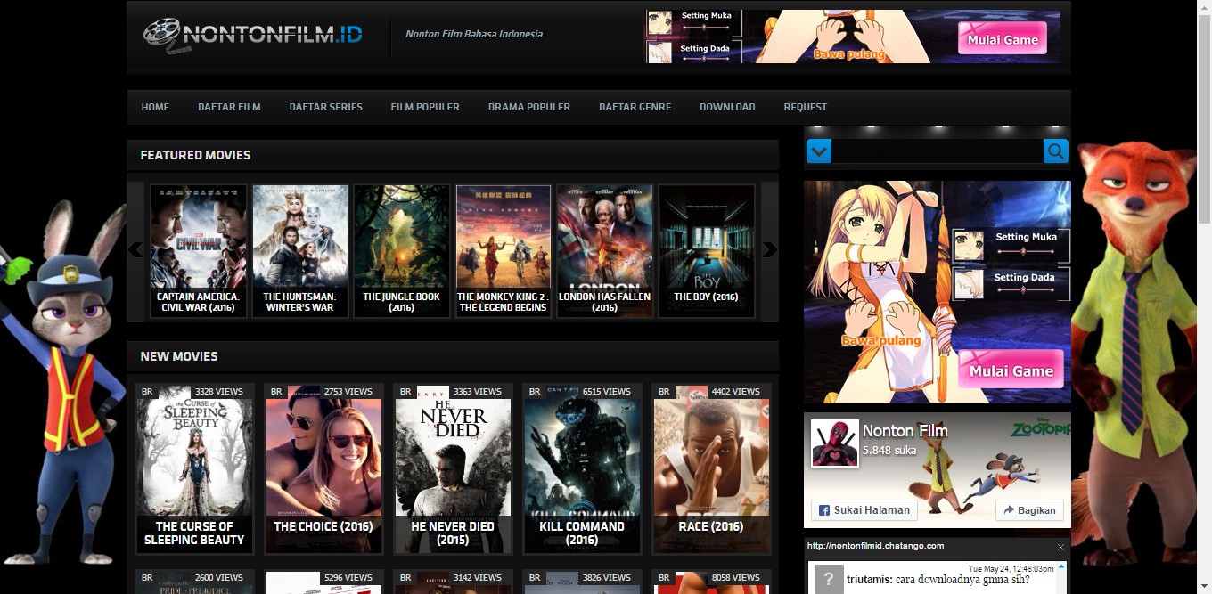The image size is (1212, 594).
Task: Open The Jungle Book (2016) poster
Action: point(402,251)
